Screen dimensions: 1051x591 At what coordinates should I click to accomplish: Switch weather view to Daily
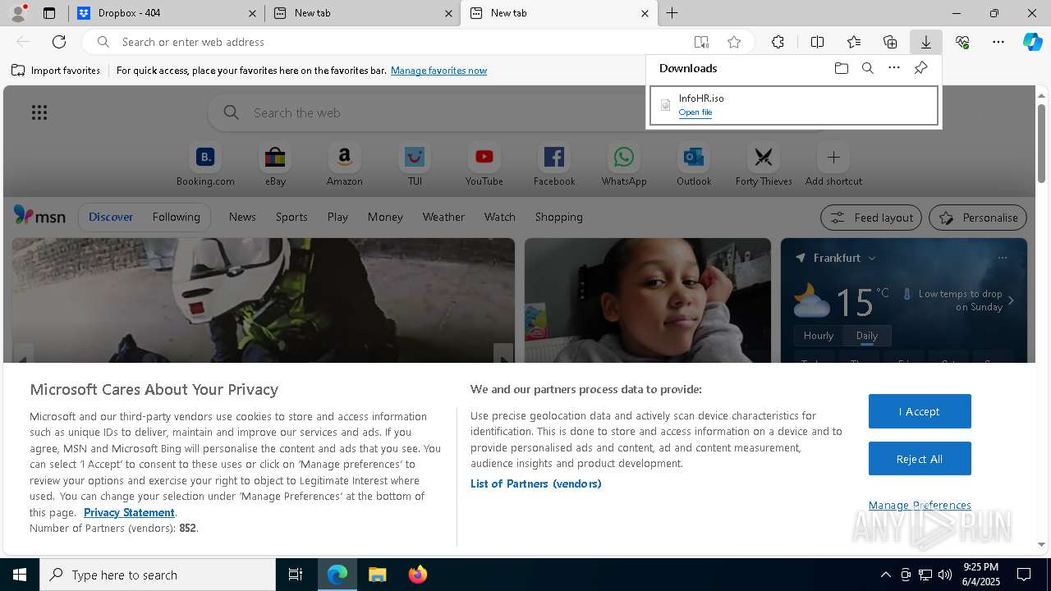point(867,336)
